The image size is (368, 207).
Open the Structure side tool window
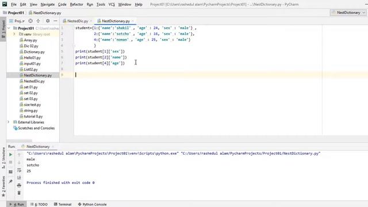[3, 158]
